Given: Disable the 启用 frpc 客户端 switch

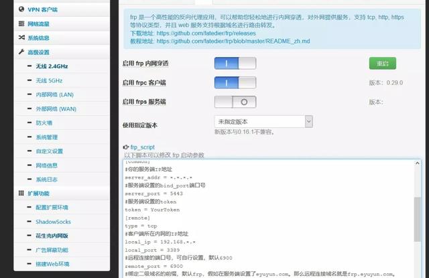Looking at the screenshot, I should pyautogui.click(x=235, y=83).
